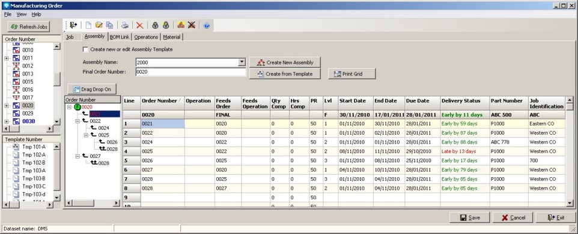
Task: Expand order 0020 in left Order Number list
Action: (x=7, y=106)
